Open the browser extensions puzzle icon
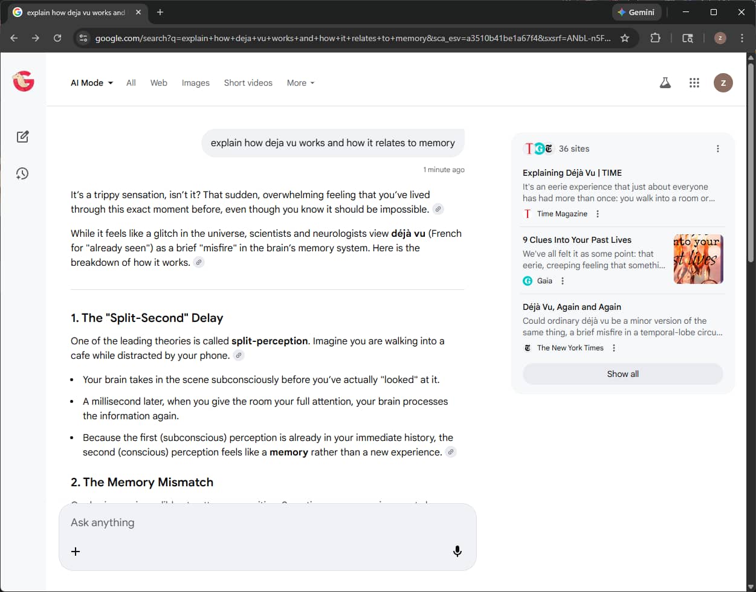This screenshot has height=592, width=756. (655, 38)
